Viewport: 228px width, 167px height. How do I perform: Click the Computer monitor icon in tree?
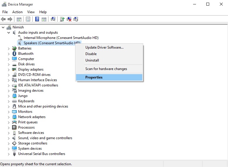[x=14, y=59]
